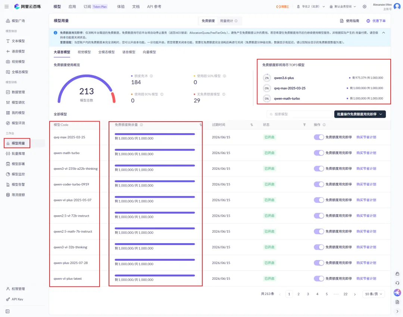Viewport: 403px width, 317px height.
Task: Collapse sidebar using bottom-left panel icon
Action: [x=7, y=311]
